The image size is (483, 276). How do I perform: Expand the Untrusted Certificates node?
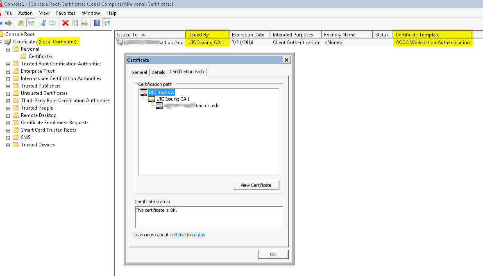click(x=8, y=94)
